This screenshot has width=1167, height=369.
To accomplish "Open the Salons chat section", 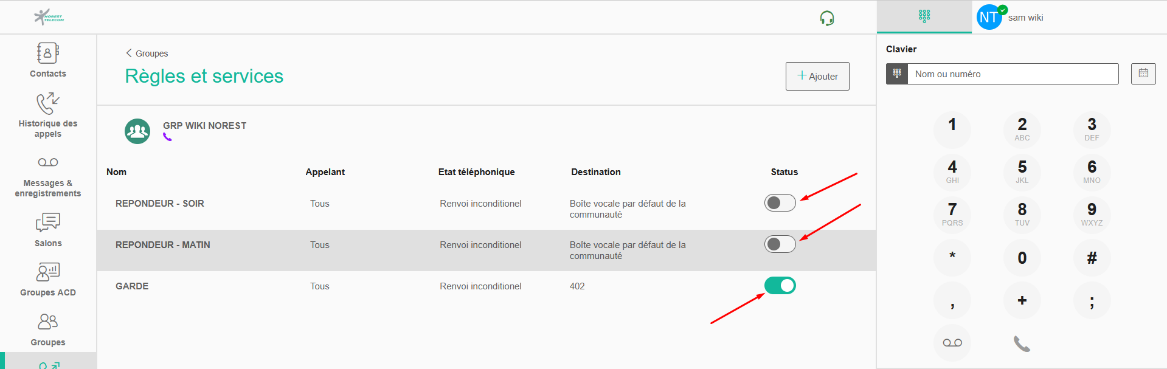I will point(48,230).
